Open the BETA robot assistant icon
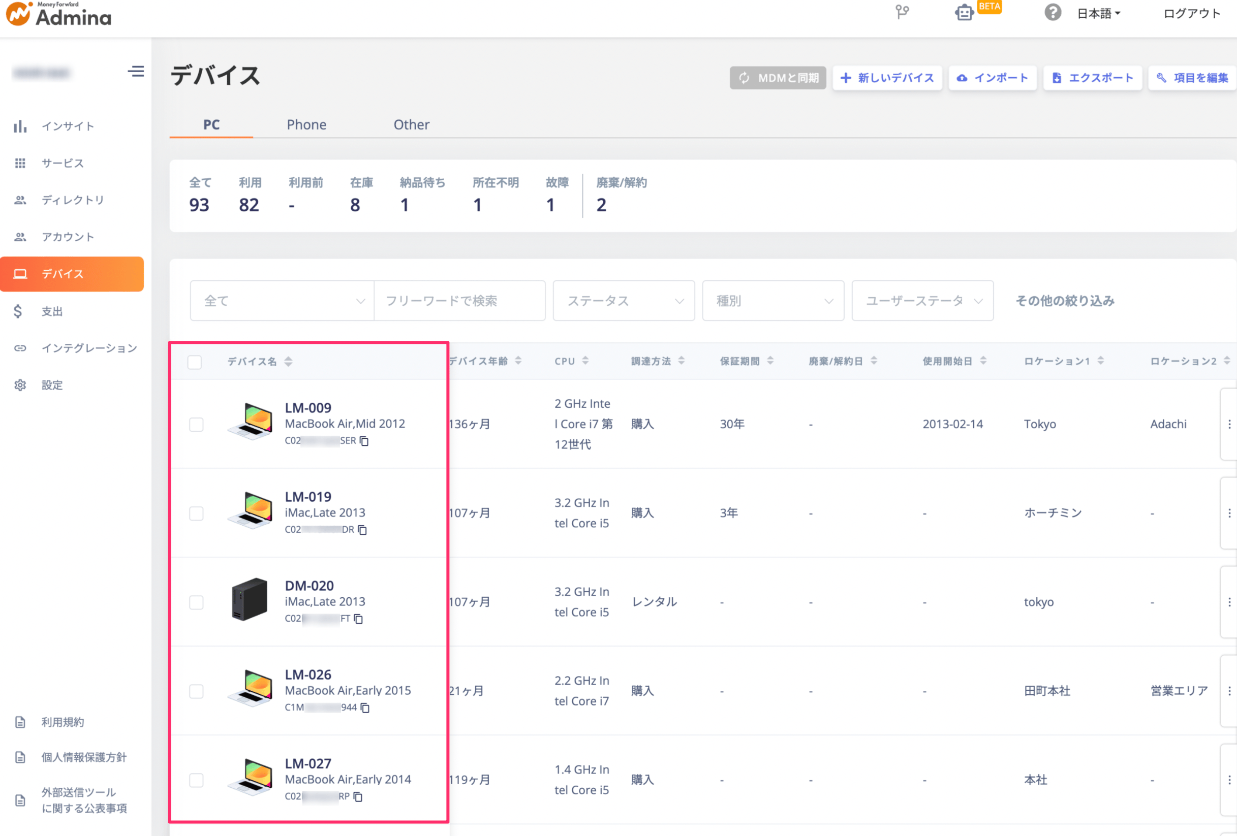 click(x=964, y=12)
